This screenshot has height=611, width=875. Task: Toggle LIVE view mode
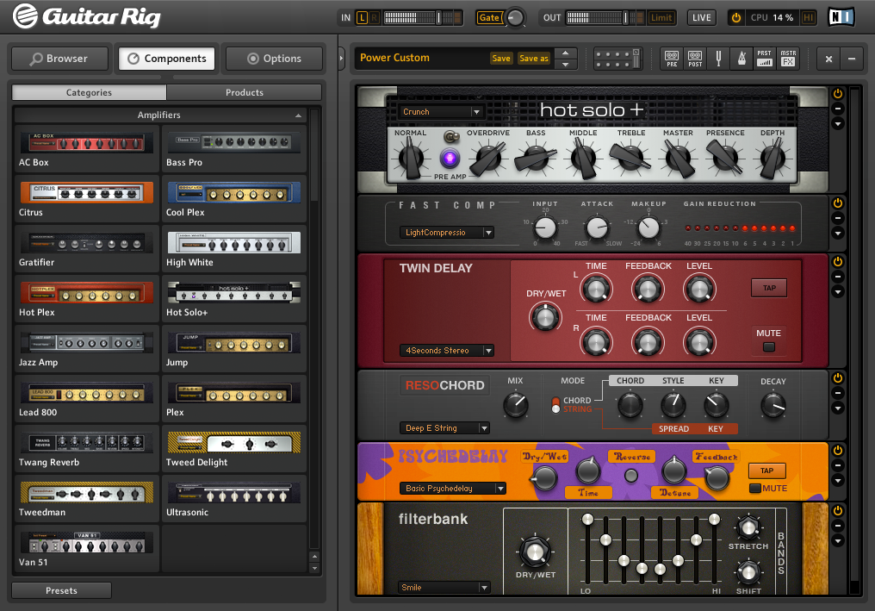(701, 18)
